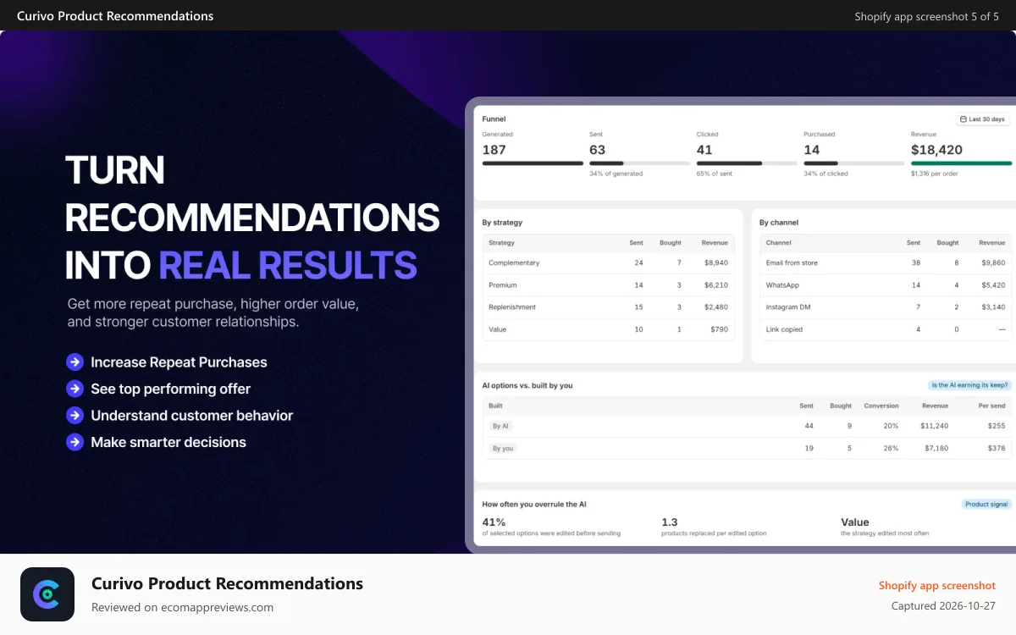The width and height of the screenshot is (1016, 635).
Task: Select the By you tag
Action: [x=503, y=448]
